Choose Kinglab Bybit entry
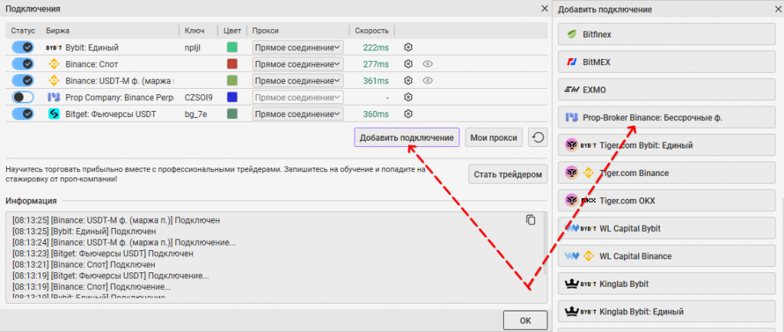This screenshot has width=784, height=332. tap(665, 284)
